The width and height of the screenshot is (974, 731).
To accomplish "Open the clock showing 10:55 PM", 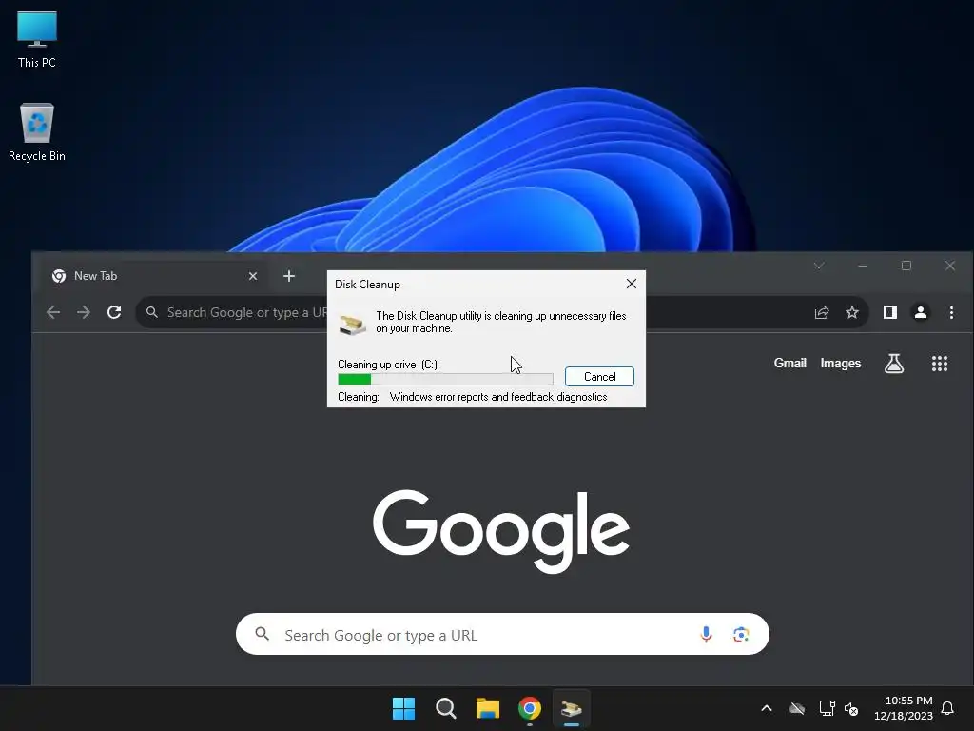I will coord(904,708).
